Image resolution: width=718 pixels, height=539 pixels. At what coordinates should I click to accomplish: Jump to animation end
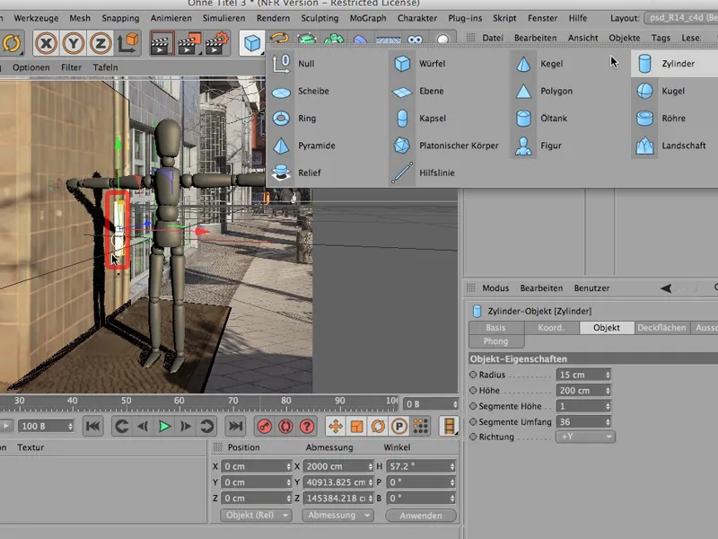tap(235, 426)
